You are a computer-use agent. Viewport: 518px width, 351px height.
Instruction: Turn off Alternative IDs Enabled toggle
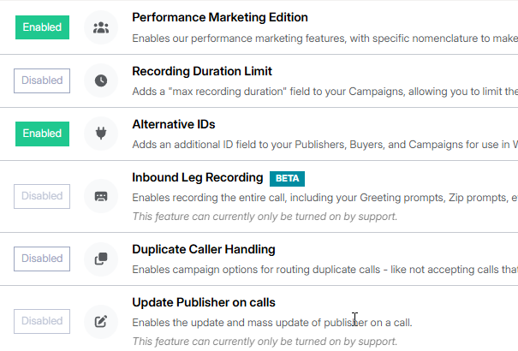point(42,134)
